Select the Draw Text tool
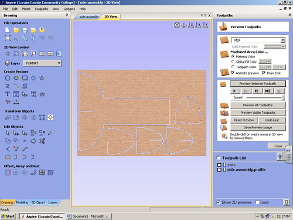Screen dimensions: 293x220 8,94
